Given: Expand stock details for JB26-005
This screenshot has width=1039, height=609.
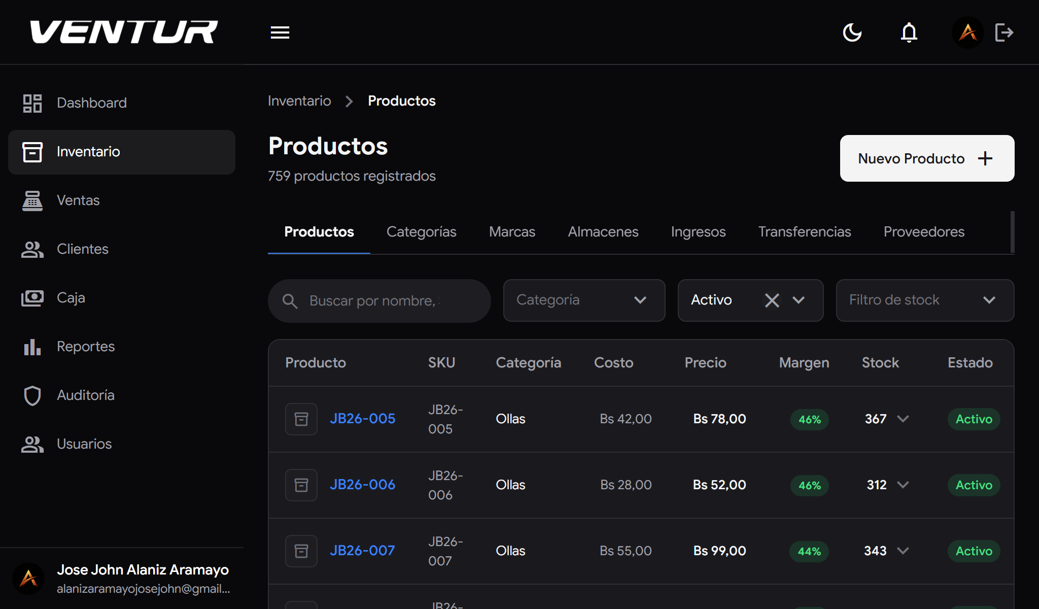Looking at the screenshot, I should coord(903,419).
